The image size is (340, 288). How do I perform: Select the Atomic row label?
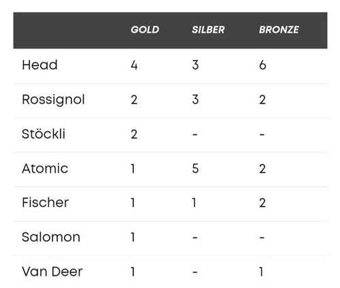[x=45, y=169]
